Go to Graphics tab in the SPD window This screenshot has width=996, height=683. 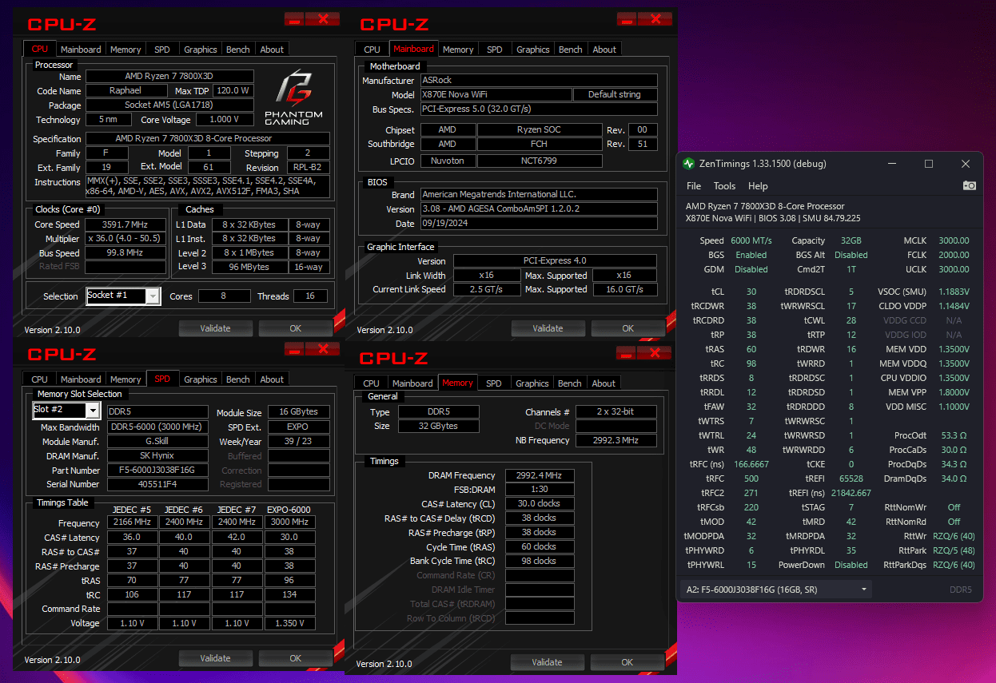201,379
